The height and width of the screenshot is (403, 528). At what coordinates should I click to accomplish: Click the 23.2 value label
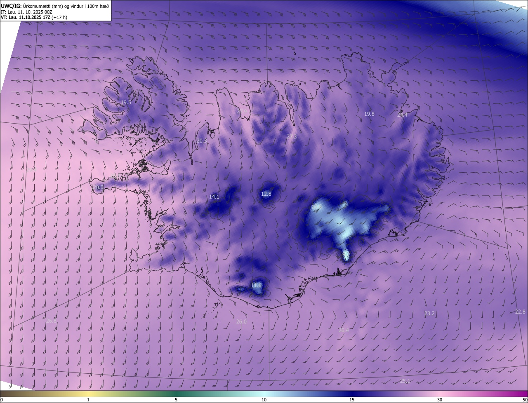click(429, 313)
